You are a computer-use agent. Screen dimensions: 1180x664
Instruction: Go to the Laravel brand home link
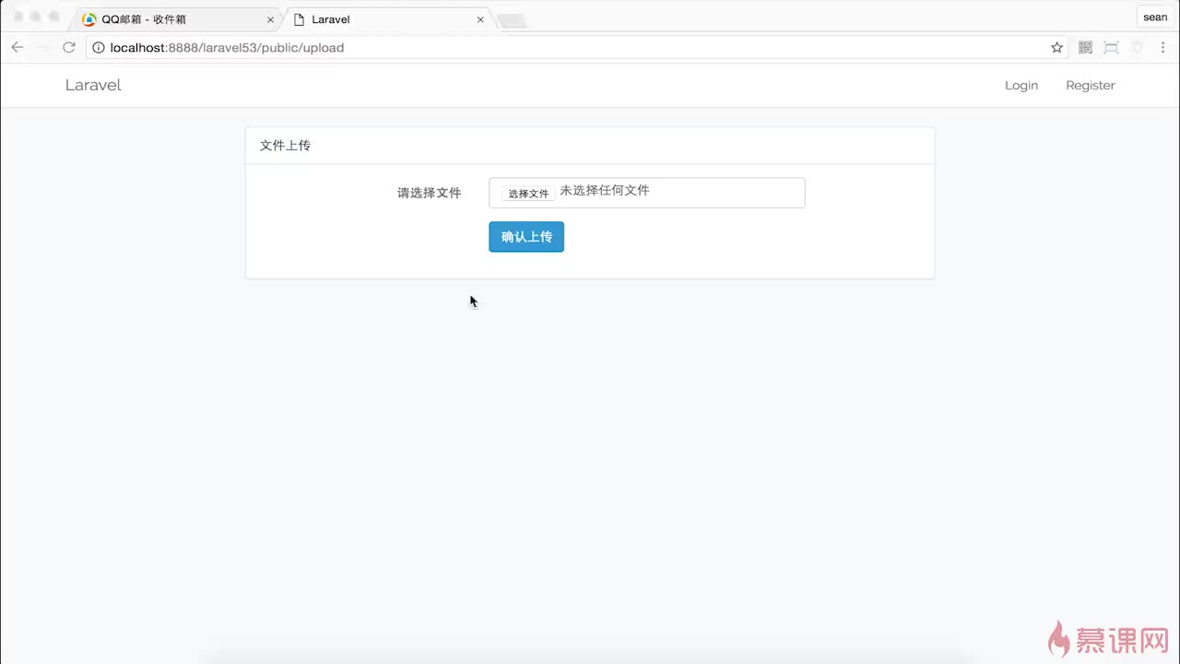click(x=93, y=85)
